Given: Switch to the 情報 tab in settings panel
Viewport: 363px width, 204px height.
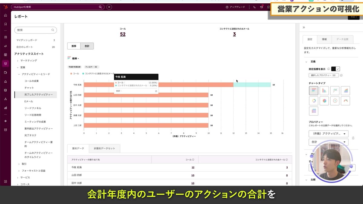Looking at the screenshot, I should tap(324, 39).
